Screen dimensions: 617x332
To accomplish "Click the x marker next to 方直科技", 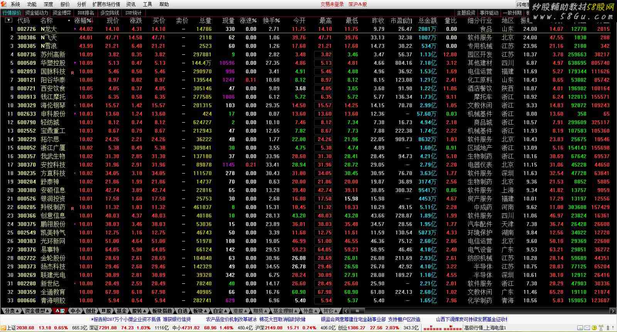I will point(75,173).
